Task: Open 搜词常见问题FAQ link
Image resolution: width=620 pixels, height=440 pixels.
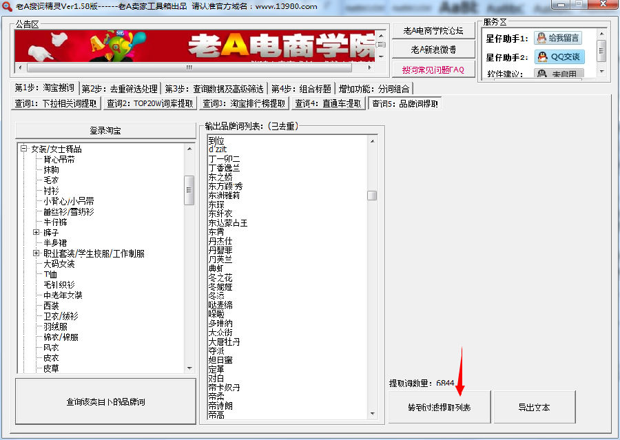Action: tap(433, 70)
